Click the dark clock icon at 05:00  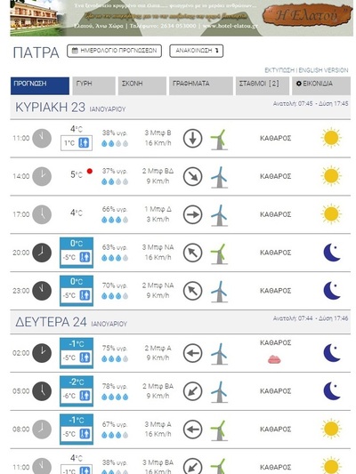click(42, 391)
